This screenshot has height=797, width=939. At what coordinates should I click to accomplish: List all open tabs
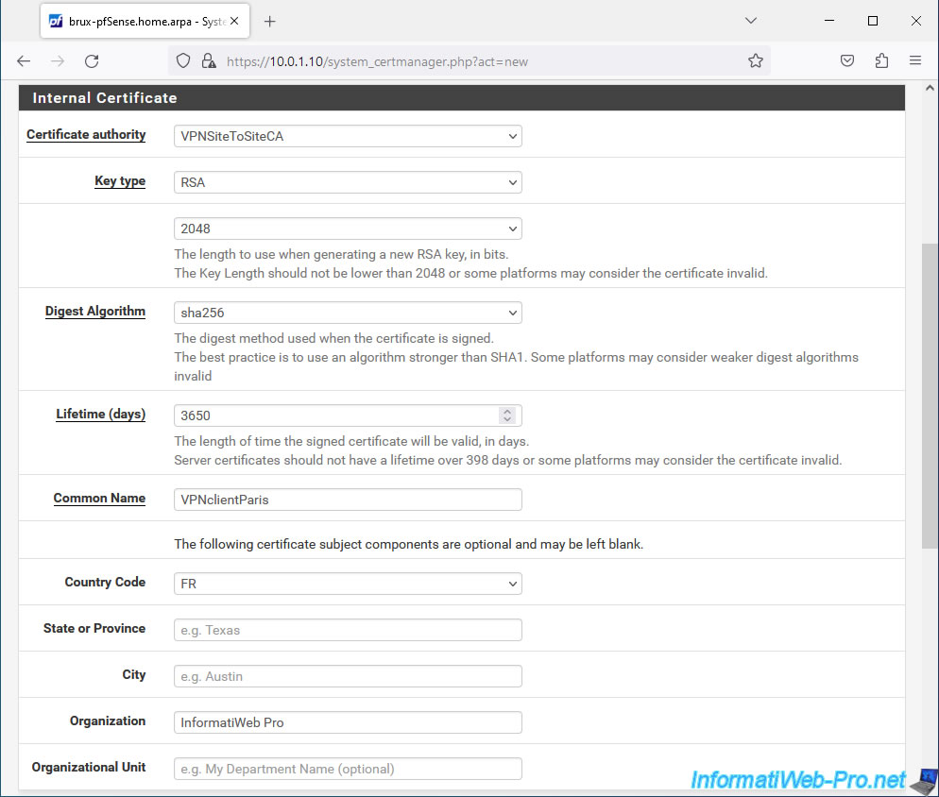[x=751, y=21]
